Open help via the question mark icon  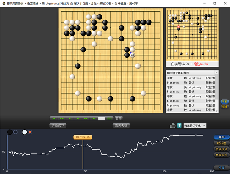click(179, 125)
